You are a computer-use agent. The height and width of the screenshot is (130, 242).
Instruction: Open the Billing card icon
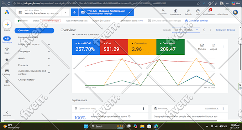[x=7, y=71]
